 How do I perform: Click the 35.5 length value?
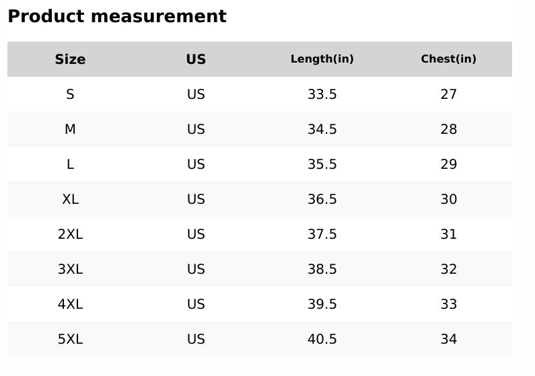click(x=322, y=164)
